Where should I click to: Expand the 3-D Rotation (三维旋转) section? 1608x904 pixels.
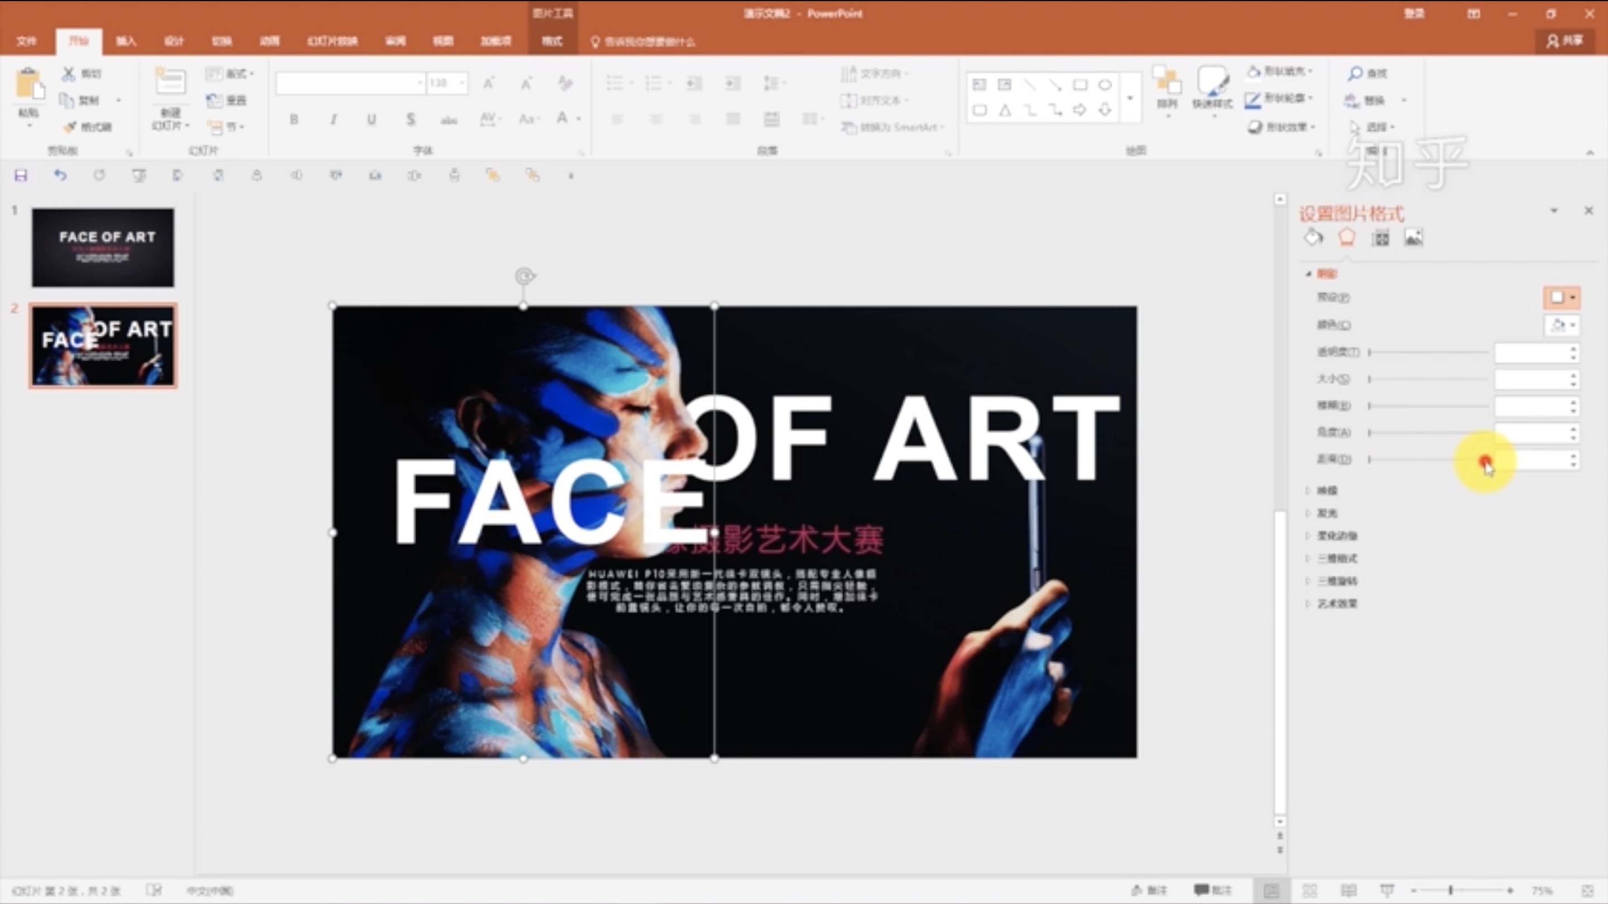point(1336,581)
